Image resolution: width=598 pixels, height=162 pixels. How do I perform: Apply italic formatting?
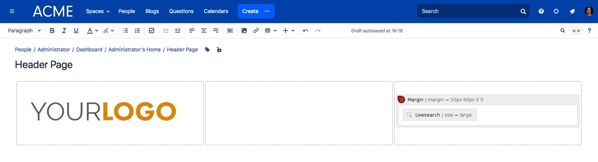coord(64,31)
